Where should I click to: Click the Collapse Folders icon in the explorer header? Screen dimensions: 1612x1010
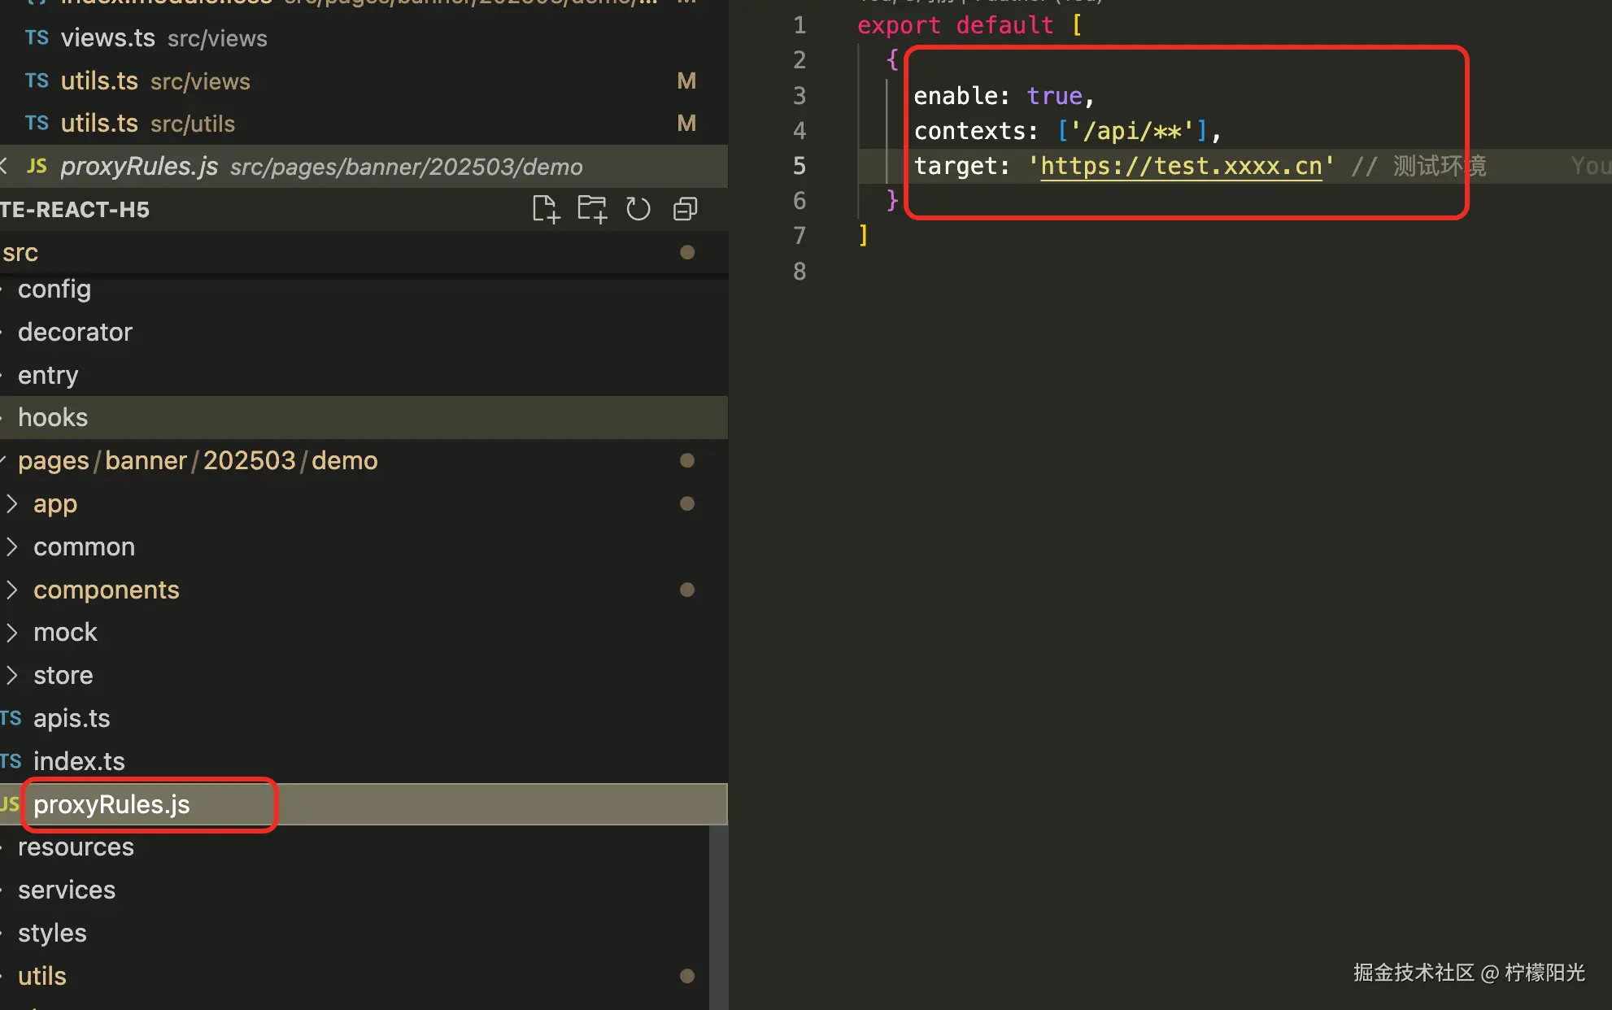685,210
